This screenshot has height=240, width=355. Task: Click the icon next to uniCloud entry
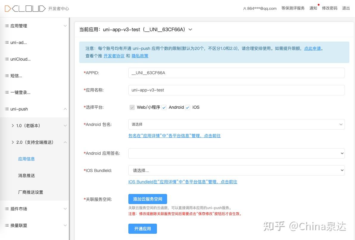click(7, 59)
